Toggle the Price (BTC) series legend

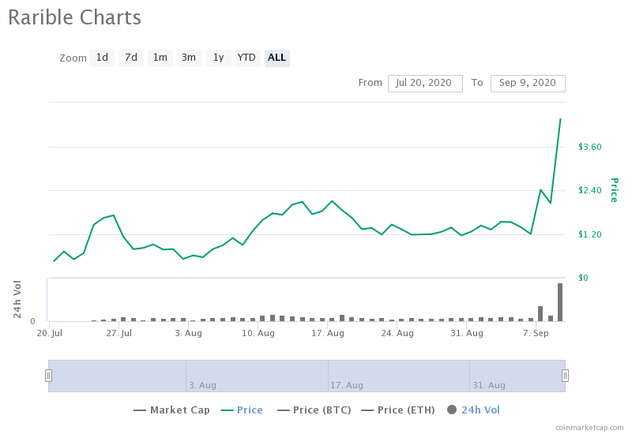pyautogui.click(x=314, y=410)
